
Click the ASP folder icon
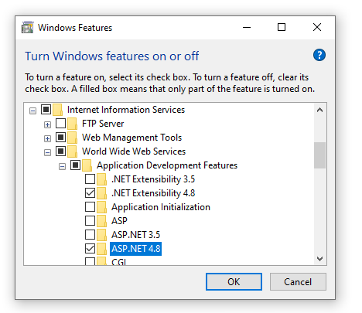[102, 221]
